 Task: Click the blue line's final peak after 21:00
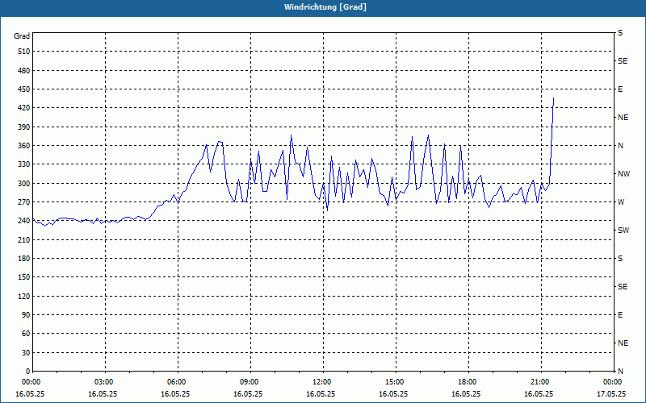point(553,98)
